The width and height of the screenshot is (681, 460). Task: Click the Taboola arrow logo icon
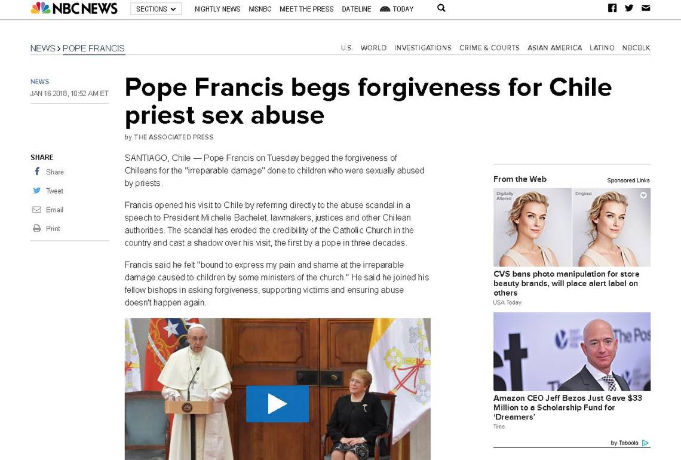[x=645, y=443]
